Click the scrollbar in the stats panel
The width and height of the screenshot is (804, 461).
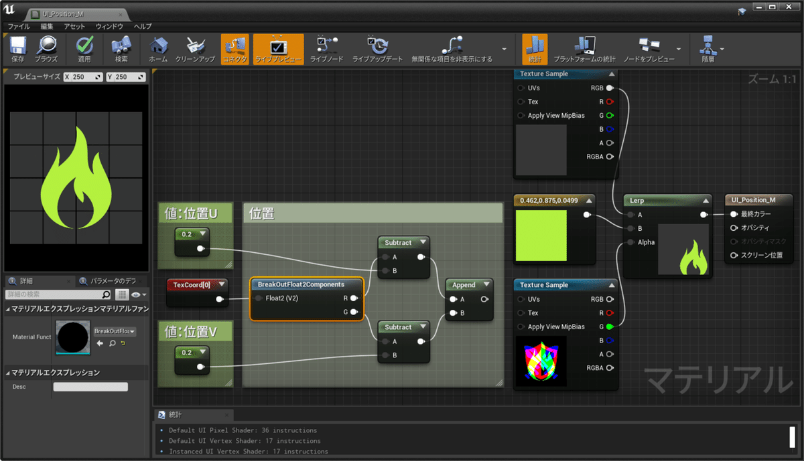click(x=793, y=436)
